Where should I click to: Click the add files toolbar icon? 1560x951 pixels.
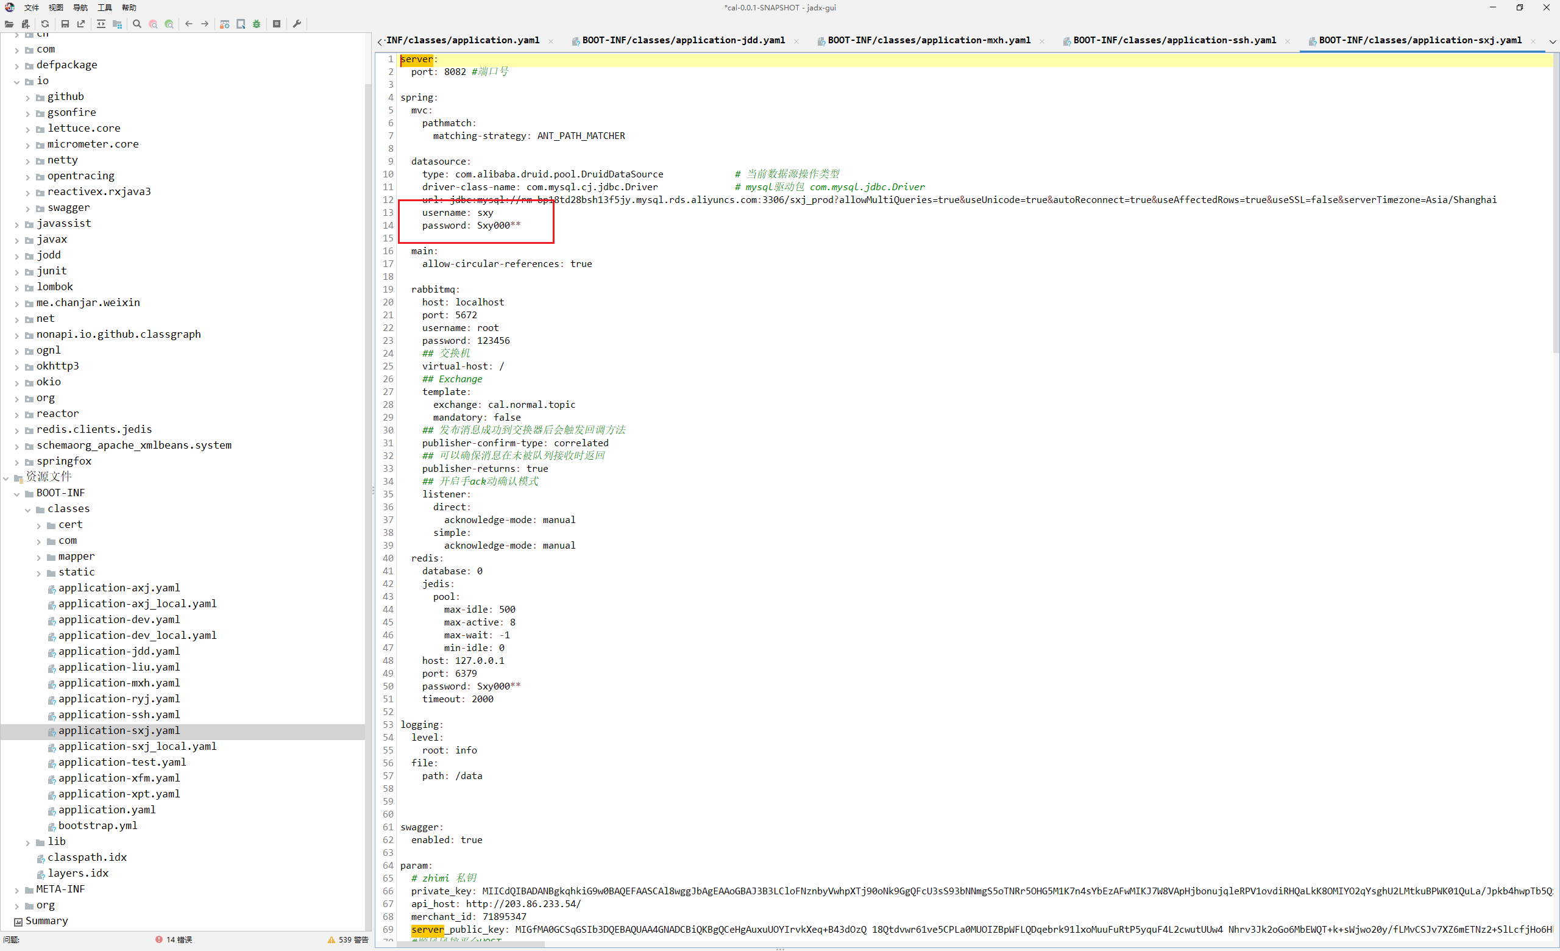[26, 24]
